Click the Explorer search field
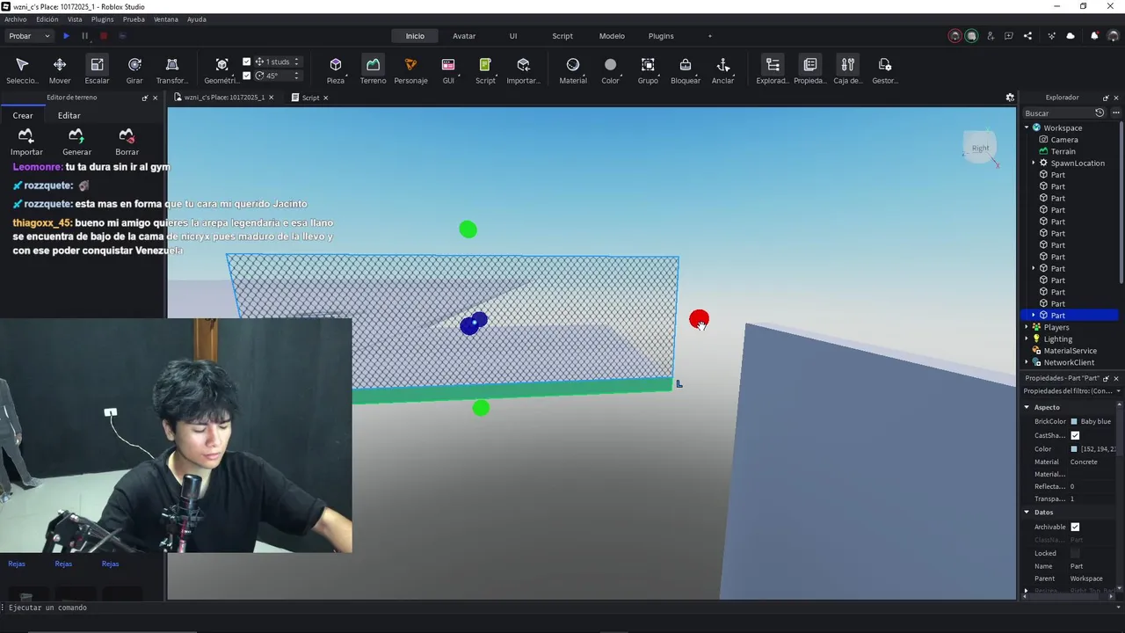Screen dimensions: 1125x633 (x=1058, y=113)
